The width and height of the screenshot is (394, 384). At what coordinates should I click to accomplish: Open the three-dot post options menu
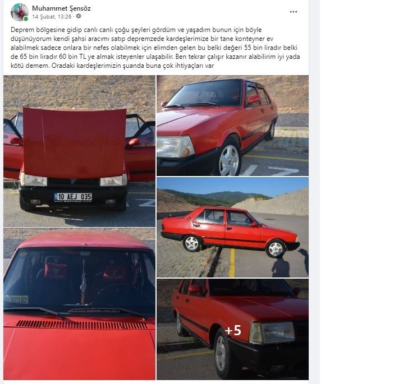293,12
